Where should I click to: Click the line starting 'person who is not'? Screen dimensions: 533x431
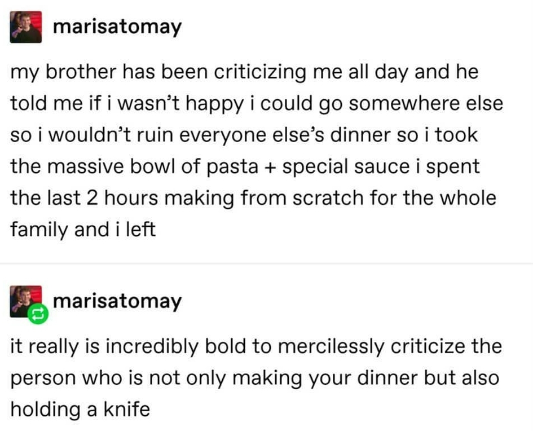pyautogui.click(x=254, y=377)
